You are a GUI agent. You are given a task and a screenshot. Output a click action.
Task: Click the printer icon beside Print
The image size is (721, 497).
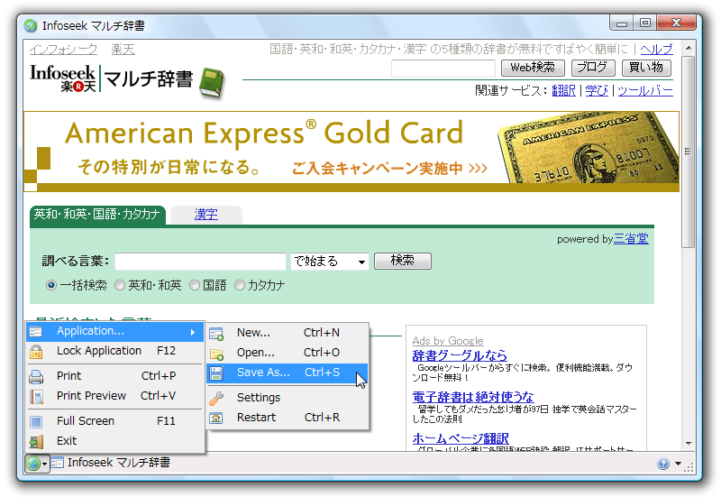(x=36, y=376)
